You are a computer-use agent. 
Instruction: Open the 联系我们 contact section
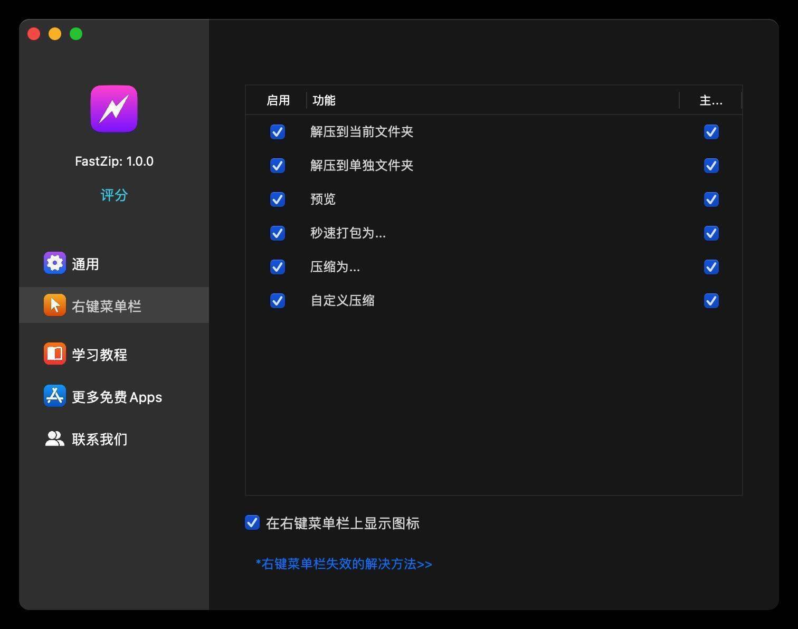tap(99, 439)
